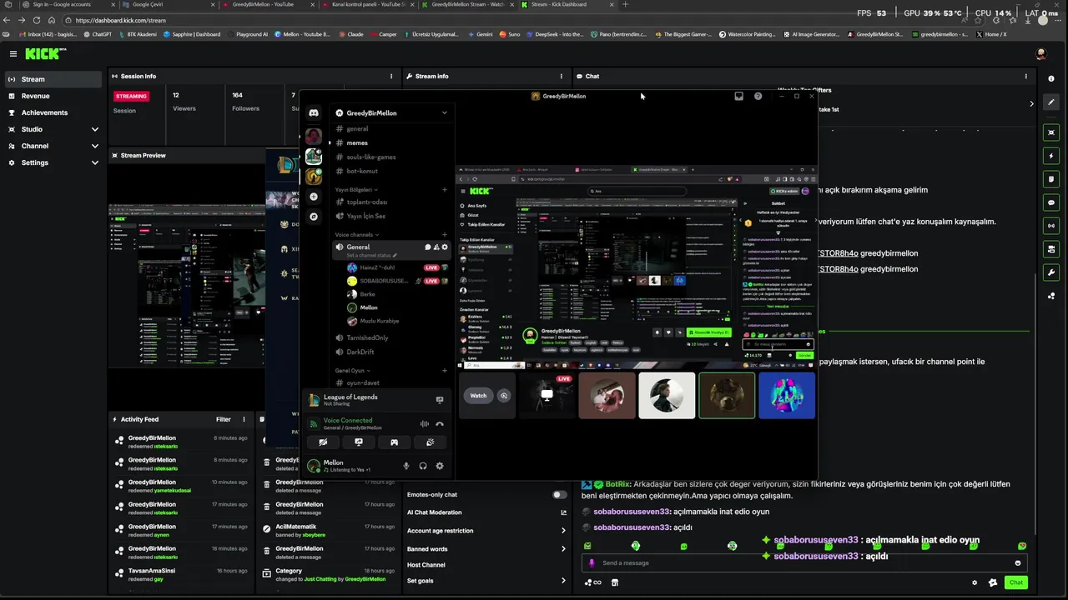Image resolution: width=1068 pixels, height=600 pixels.
Task: Open Session info three-dot menu
Action: (x=391, y=76)
